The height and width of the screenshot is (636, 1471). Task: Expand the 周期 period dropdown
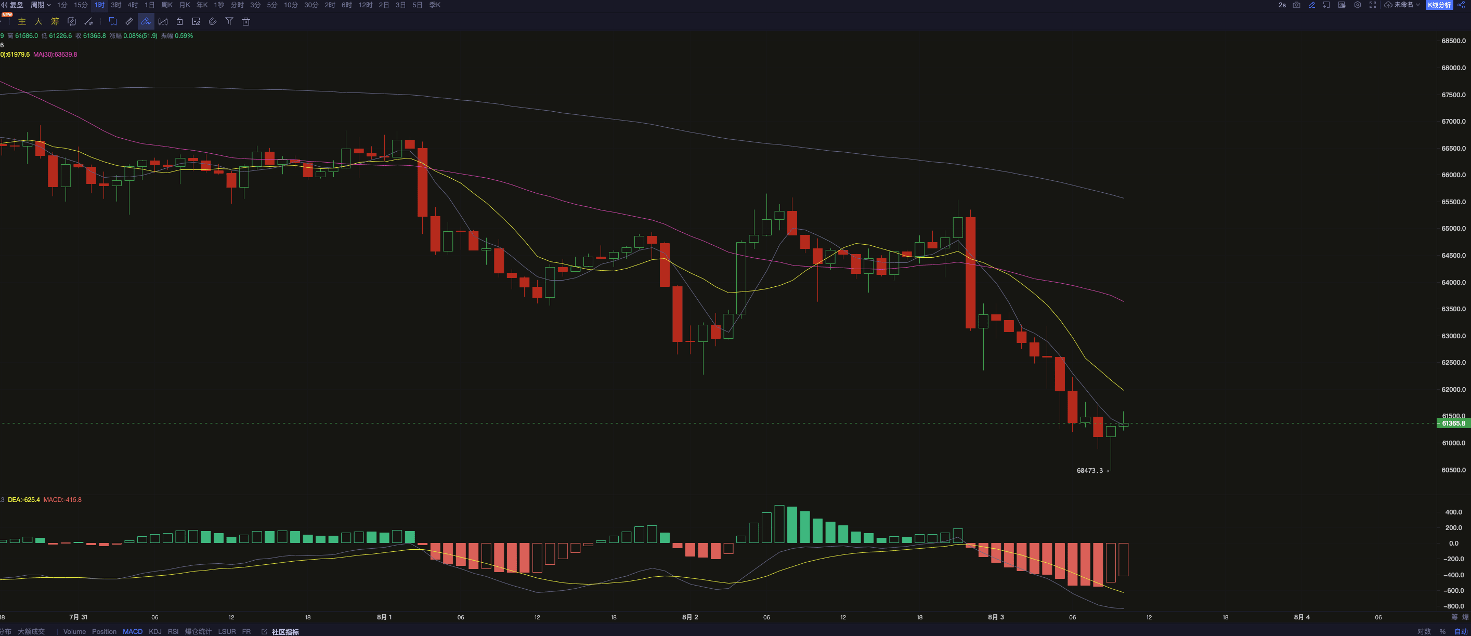coord(41,5)
